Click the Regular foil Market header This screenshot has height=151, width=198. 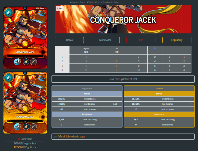[x=87, y=94]
